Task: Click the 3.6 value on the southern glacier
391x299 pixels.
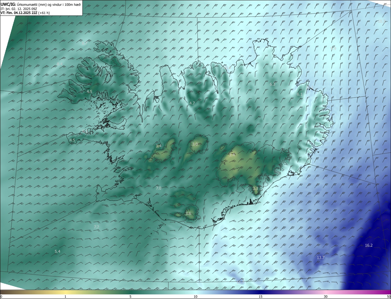Action: [188, 213]
